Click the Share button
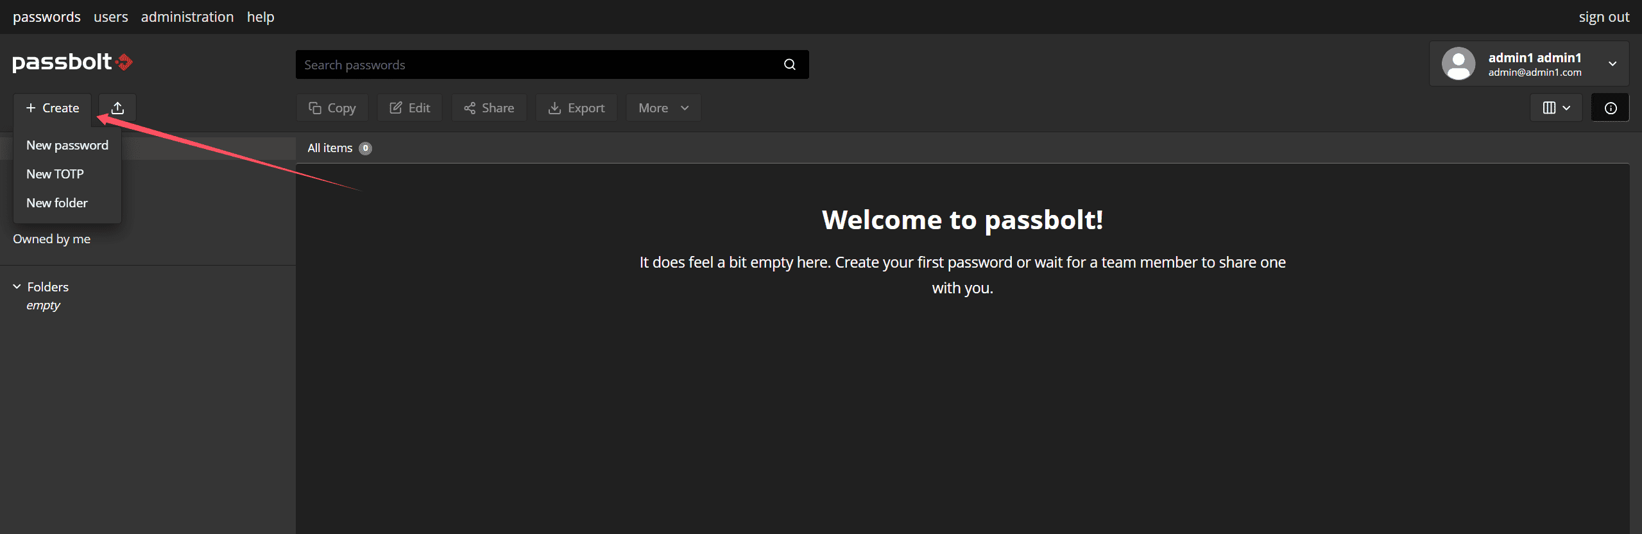 click(x=489, y=108)
